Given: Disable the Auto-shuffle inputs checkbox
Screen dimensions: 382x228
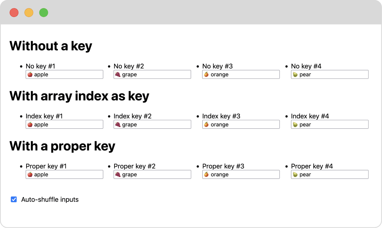Looking at the screenshot, I should 14,199.
